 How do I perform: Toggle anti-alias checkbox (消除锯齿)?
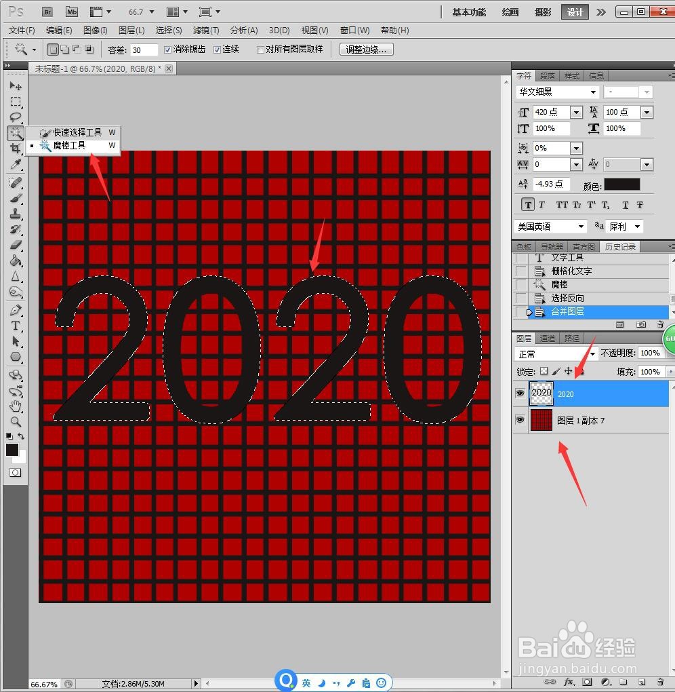tap(167, 50)
